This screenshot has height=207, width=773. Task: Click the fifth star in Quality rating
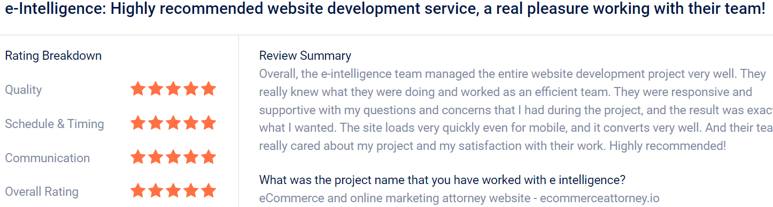pos(208,89)
